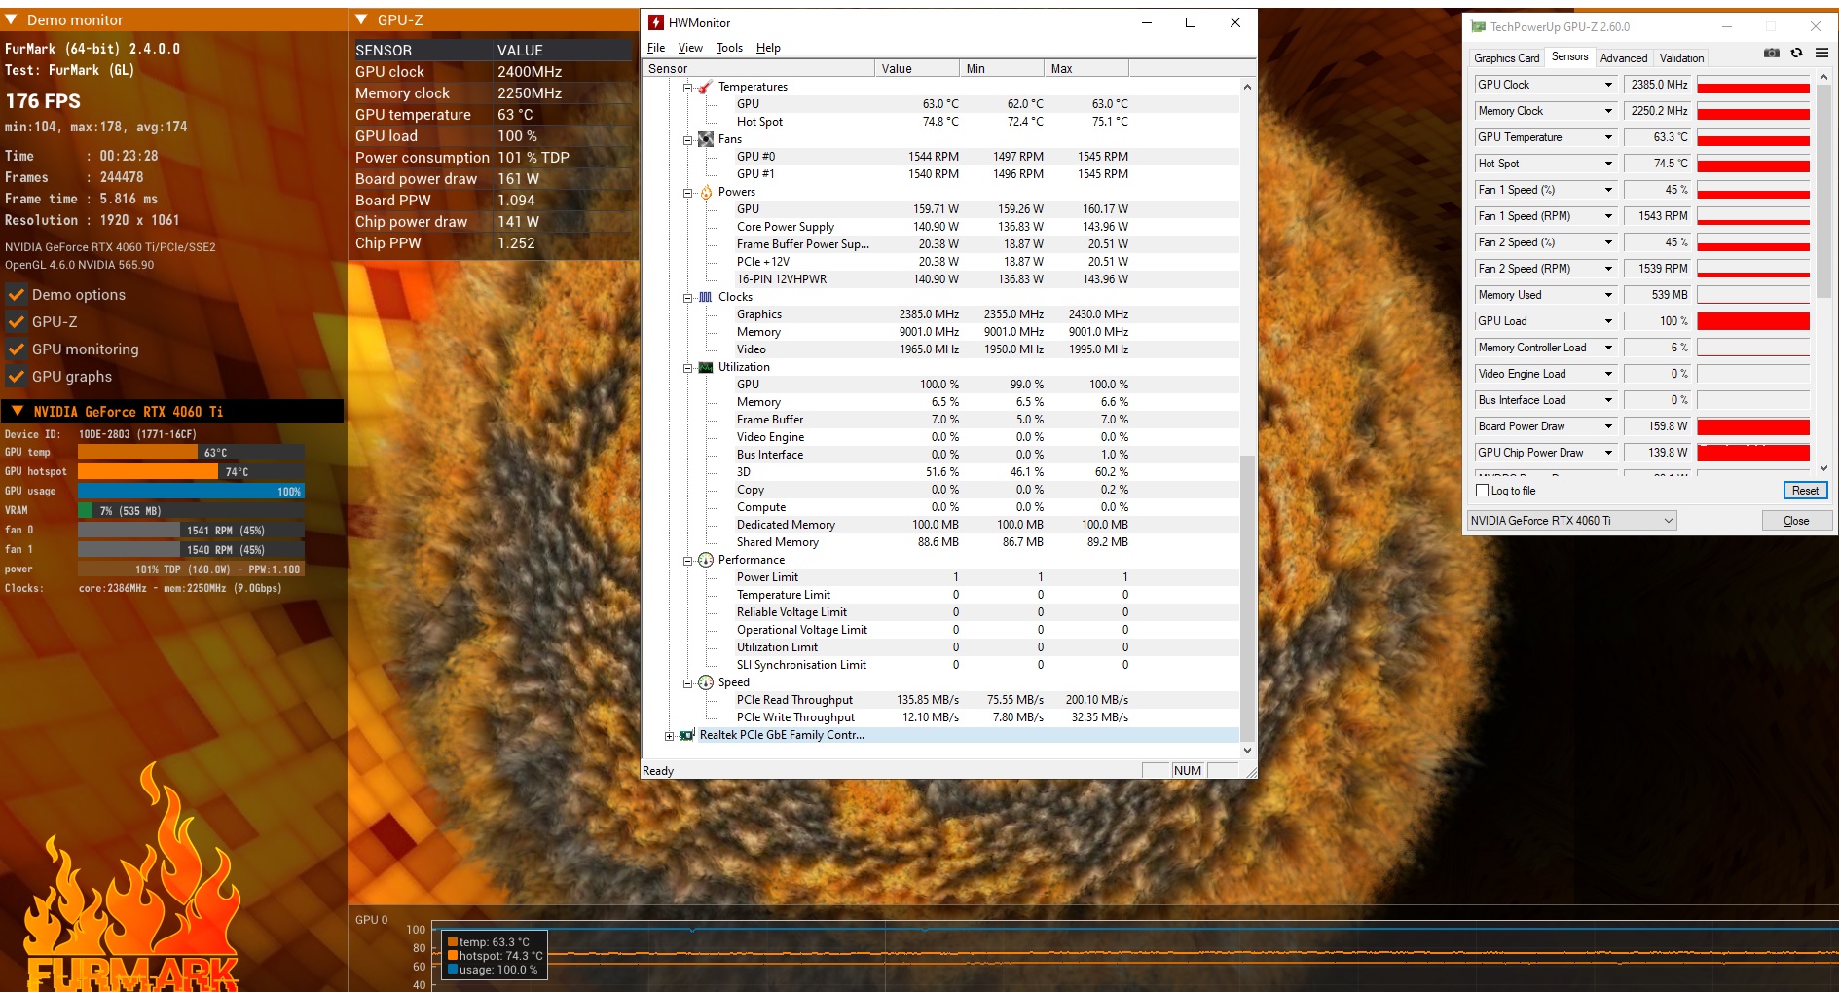Collapse the Fans tree node
This screenshot has width=1839, height=992.
click(687, 139)
